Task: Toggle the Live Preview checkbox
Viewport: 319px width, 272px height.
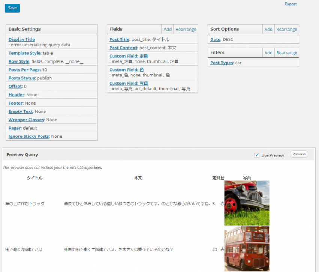Action: tap(257, 155)
